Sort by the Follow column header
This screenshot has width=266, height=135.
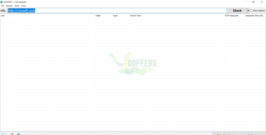(103, 16)
